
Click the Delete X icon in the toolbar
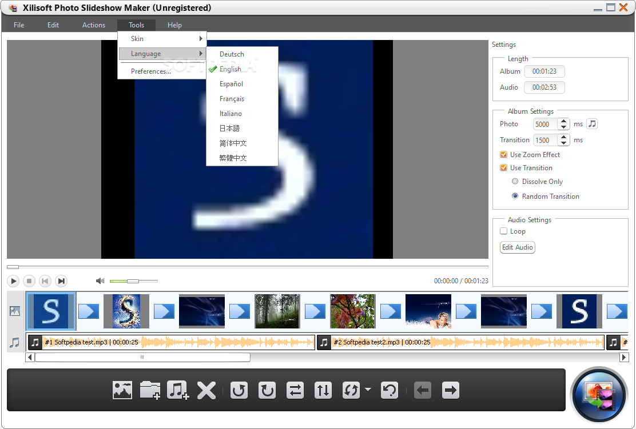coord(206,391)
